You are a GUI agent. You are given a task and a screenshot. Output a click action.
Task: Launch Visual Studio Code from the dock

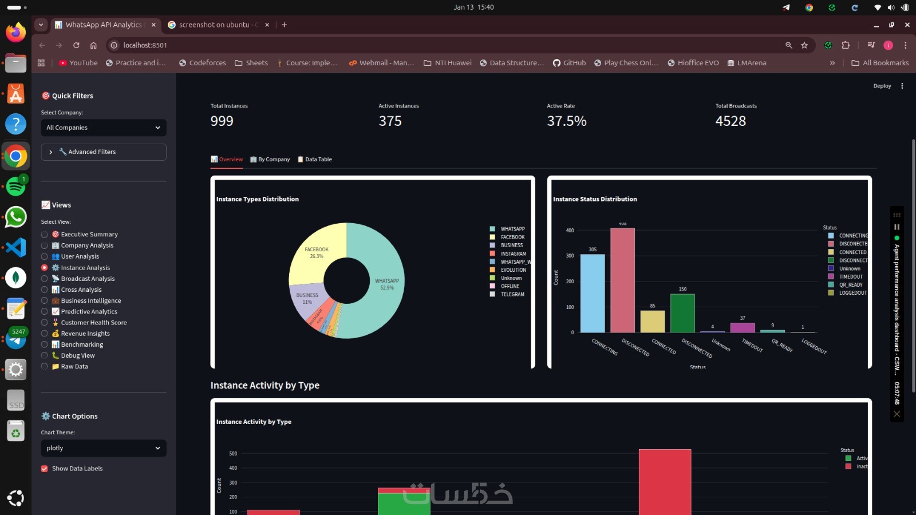click(15, 247)
